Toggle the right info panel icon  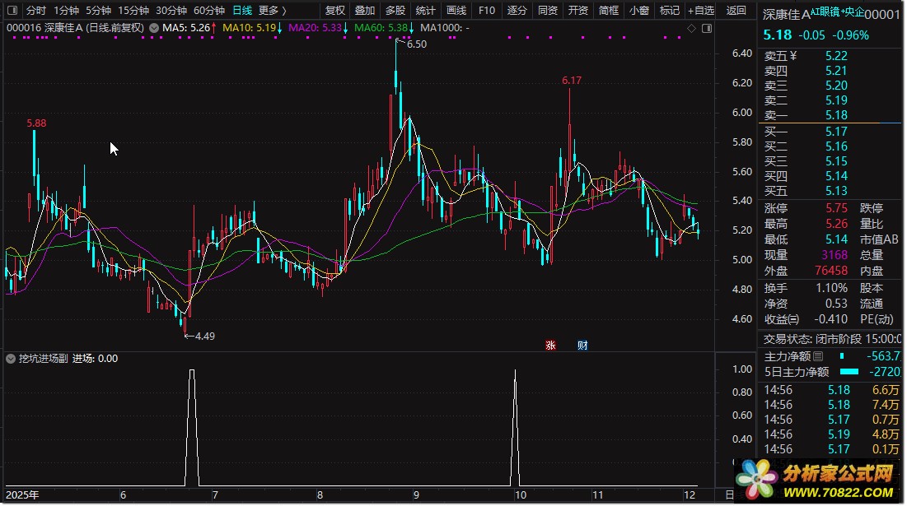(706, 28)
